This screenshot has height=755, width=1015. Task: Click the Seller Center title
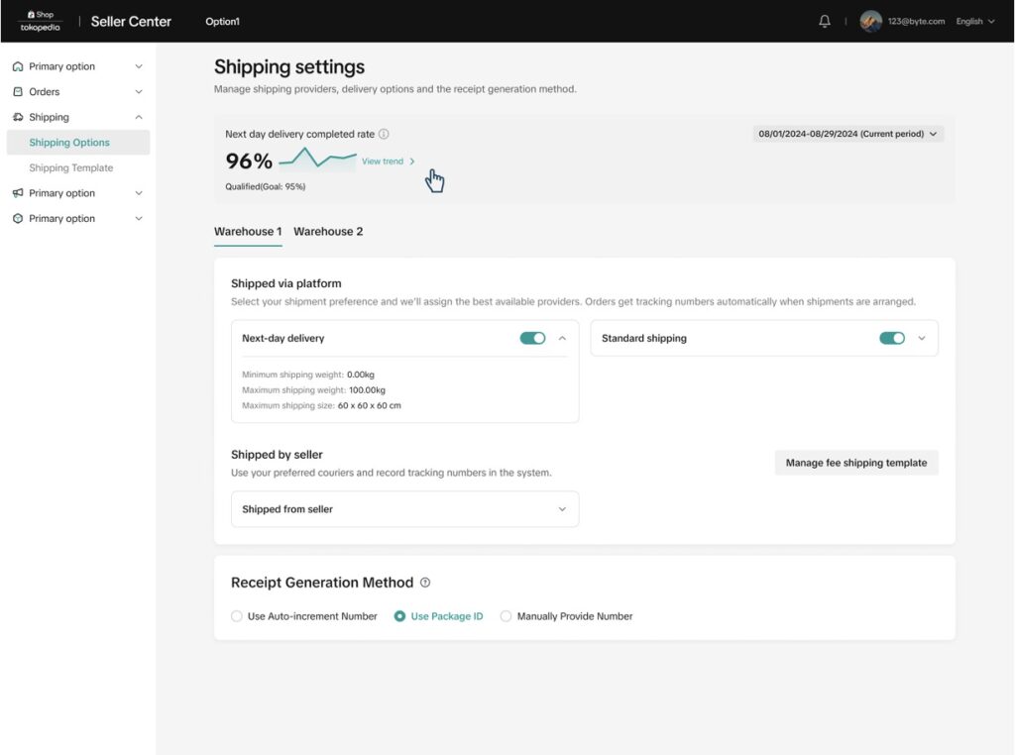pyautogui.click(x=131, y=22)
